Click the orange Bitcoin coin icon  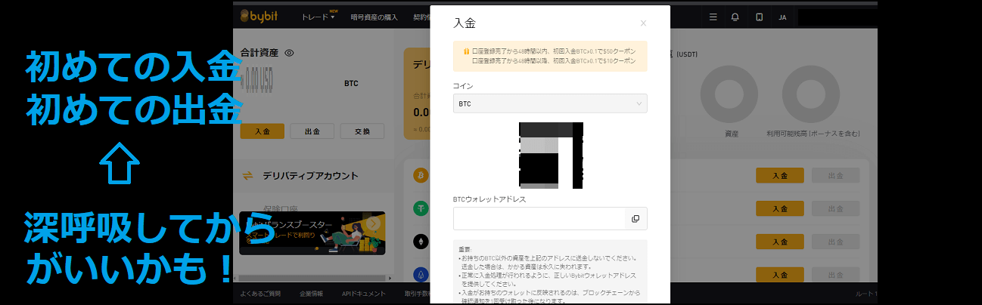pos(421,176)
